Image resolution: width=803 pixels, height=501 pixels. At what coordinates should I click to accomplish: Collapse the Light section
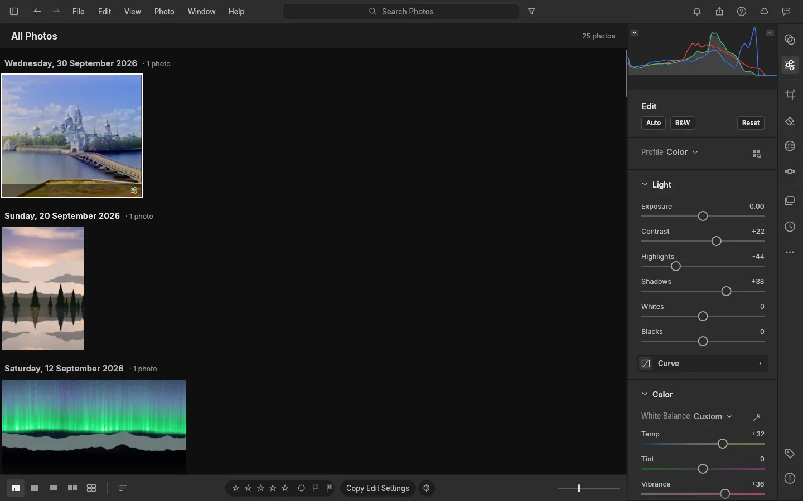645,184
